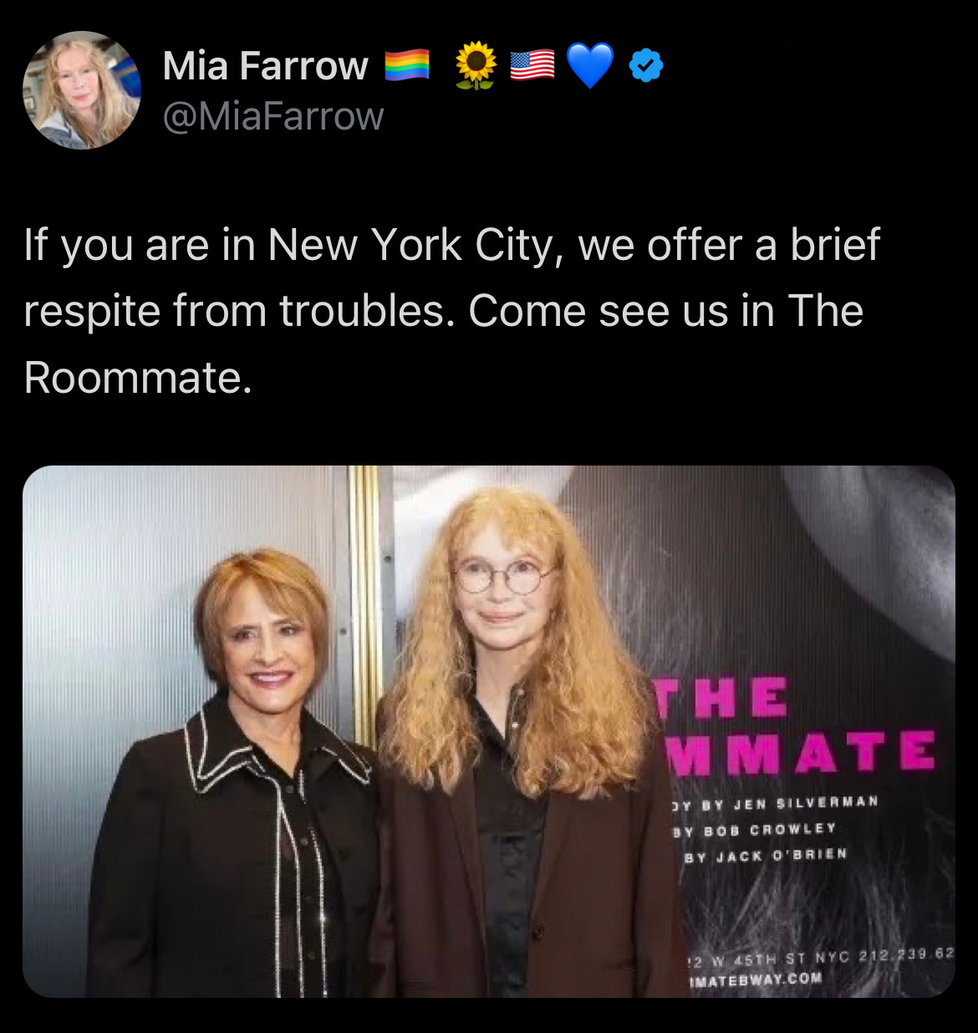
Task: Open the Mia Farrow display name
Action: point(266,65)
